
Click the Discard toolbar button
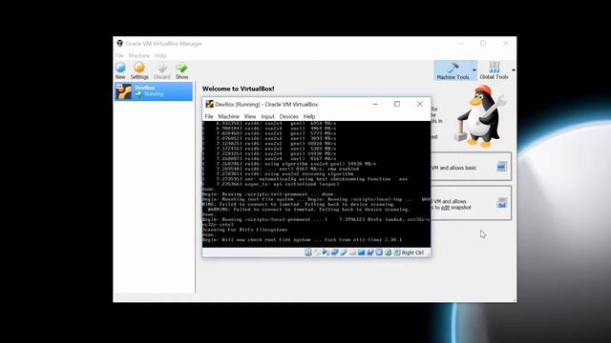[x=162, y=71]
